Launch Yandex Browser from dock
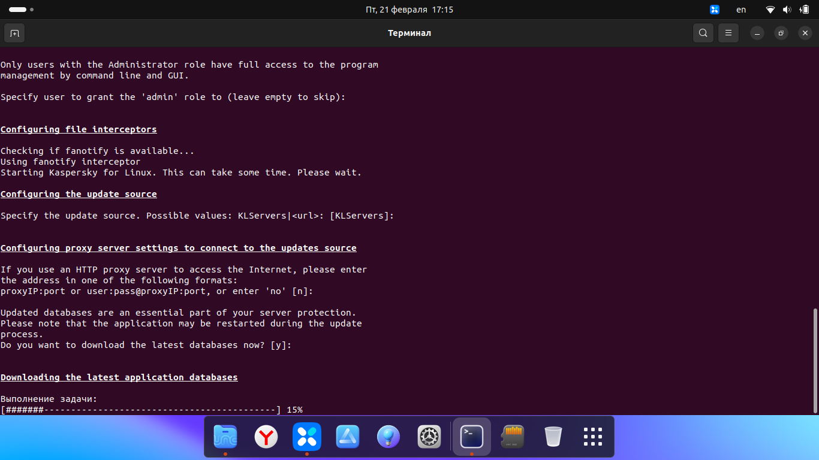Viewport: 819px width, 460px height. pos(266,437)
